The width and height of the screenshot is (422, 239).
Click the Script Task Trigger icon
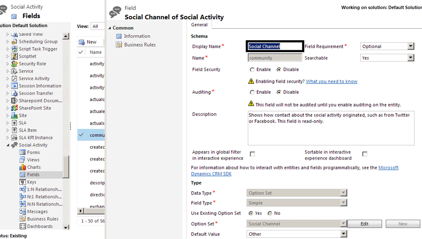(14, 49)
